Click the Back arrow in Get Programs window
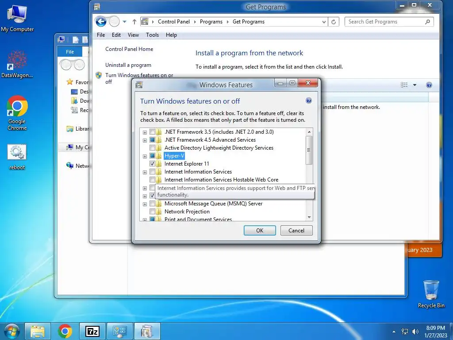The width and height of the screenshot is (453, 340). pos(101,21)
